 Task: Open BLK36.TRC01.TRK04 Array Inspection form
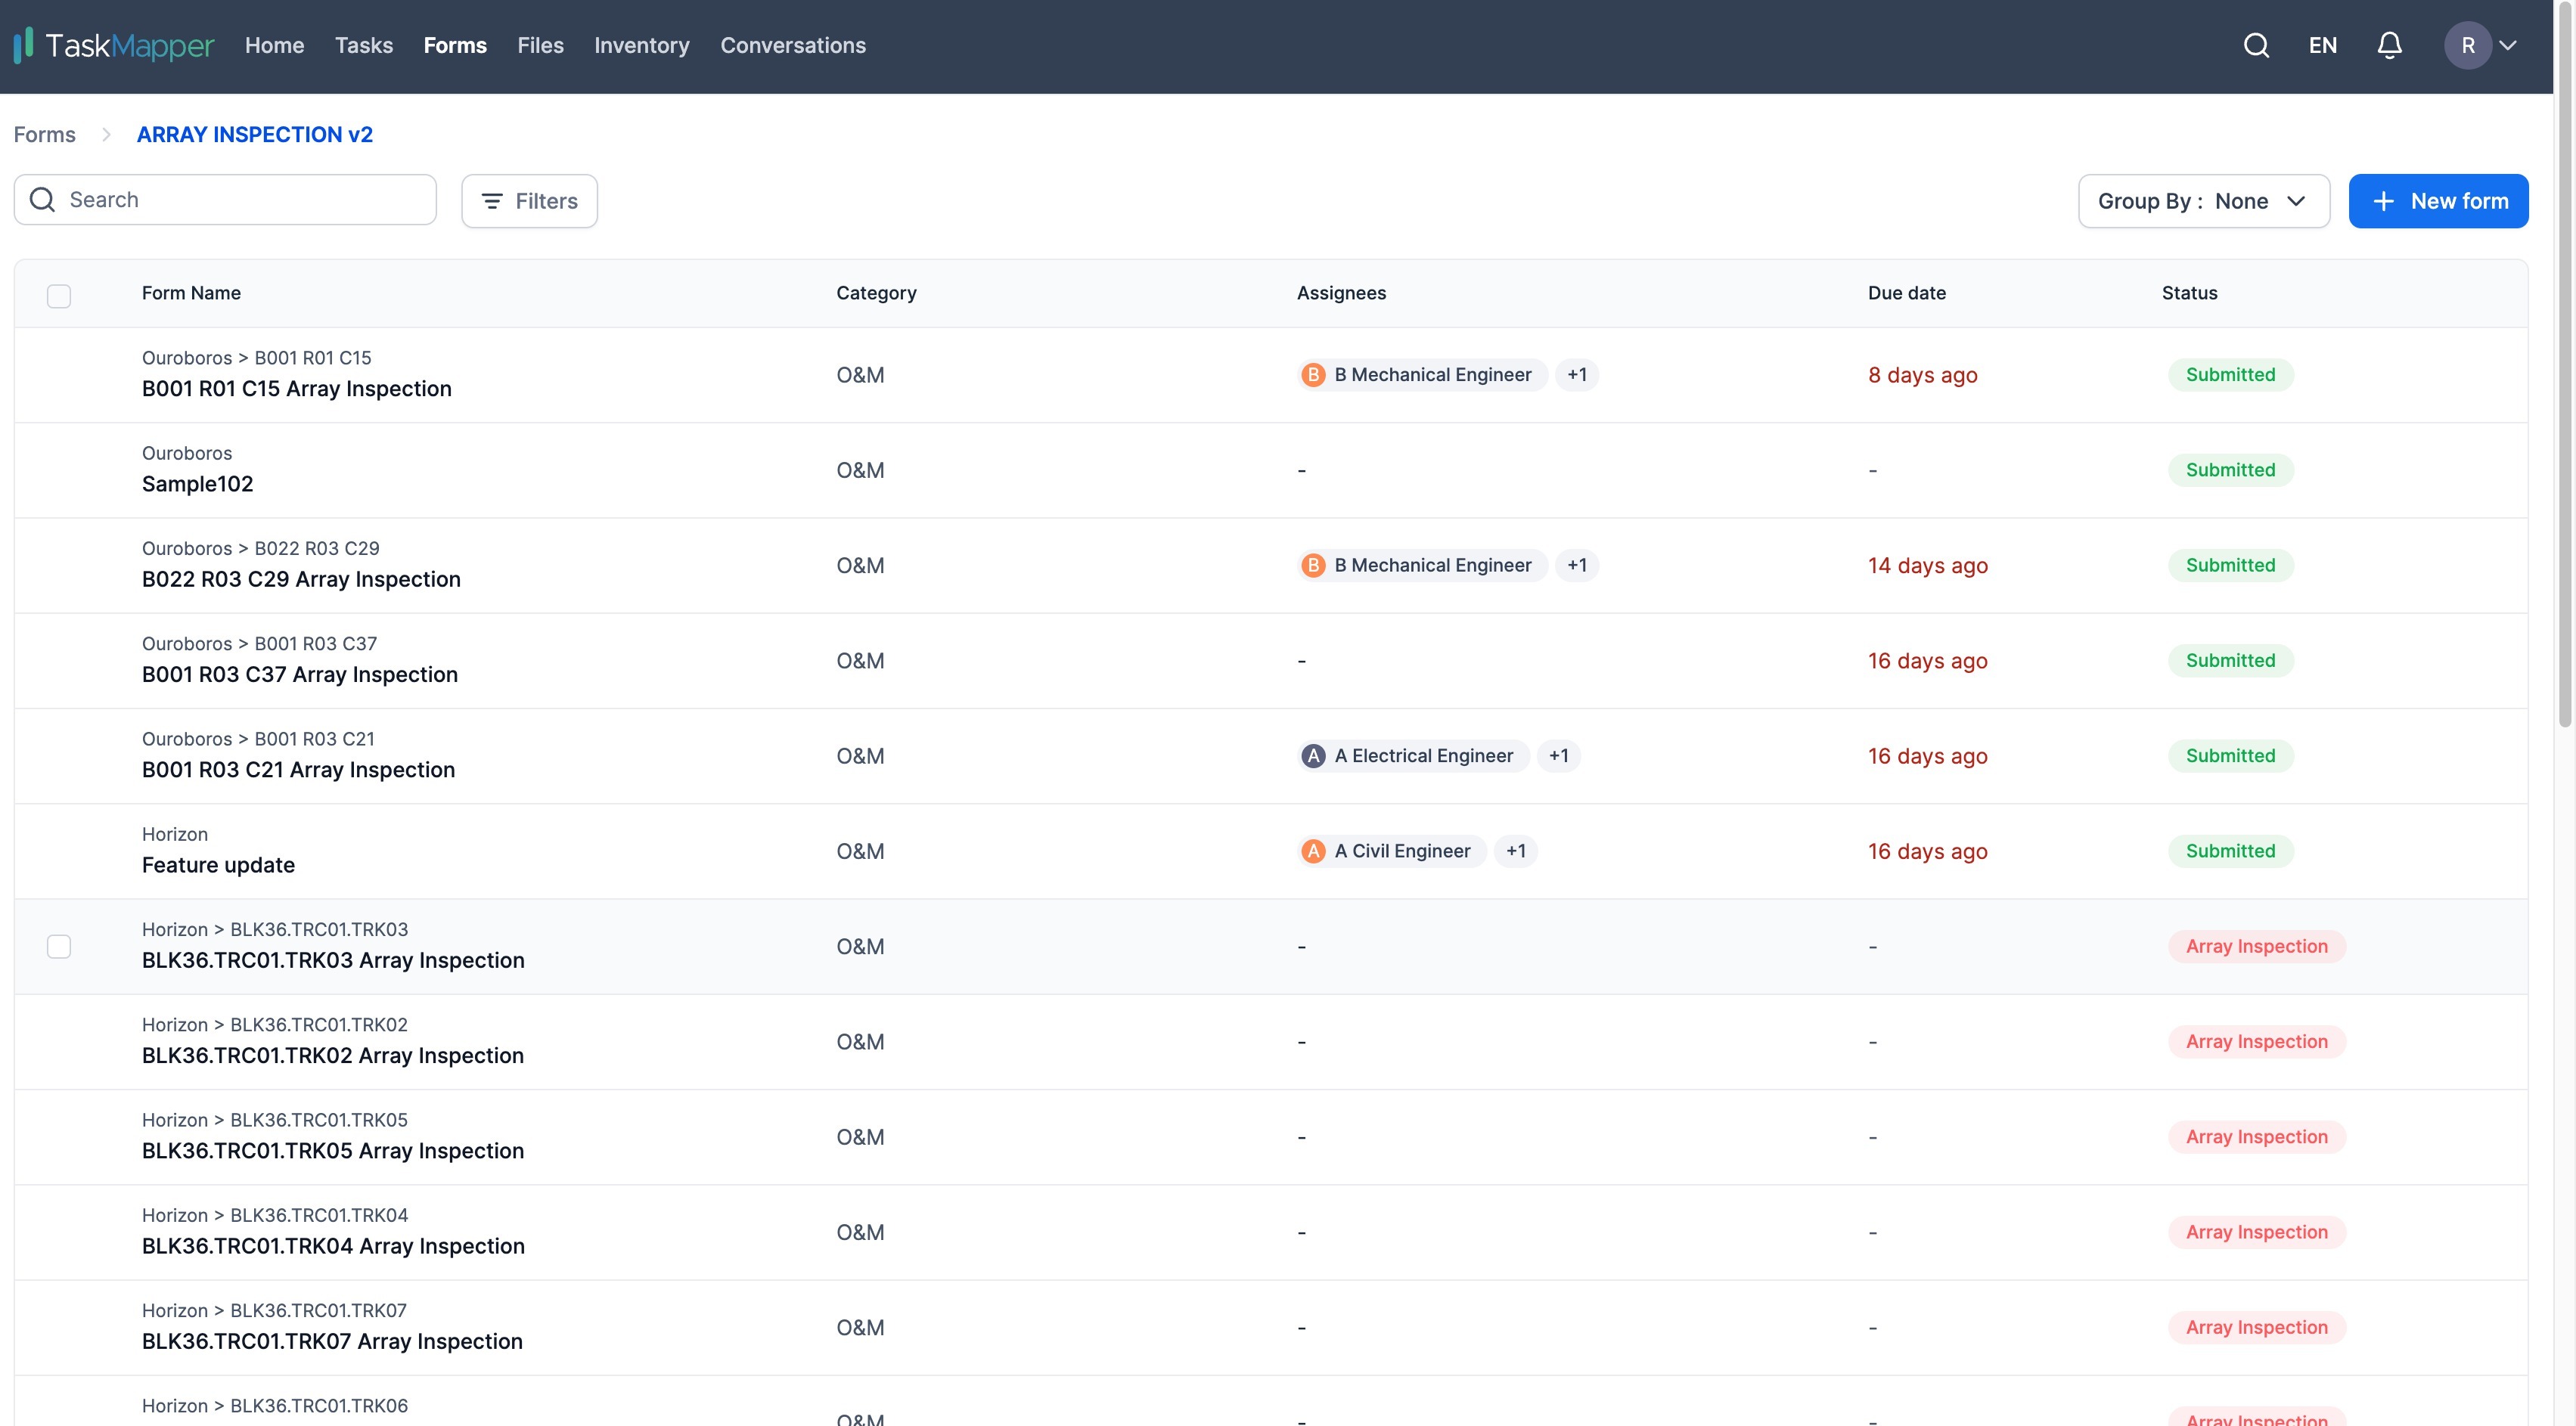coord(333,1246)
